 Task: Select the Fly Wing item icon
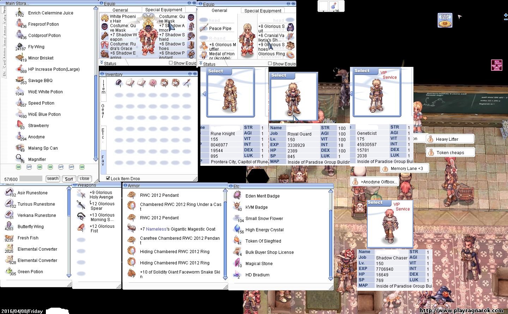pyautogui.click(x=20, y=46)
